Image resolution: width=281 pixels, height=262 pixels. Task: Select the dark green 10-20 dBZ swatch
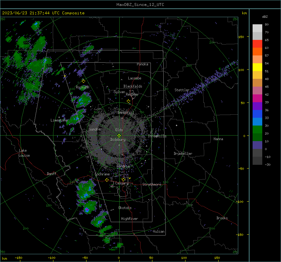pos(257,137)
